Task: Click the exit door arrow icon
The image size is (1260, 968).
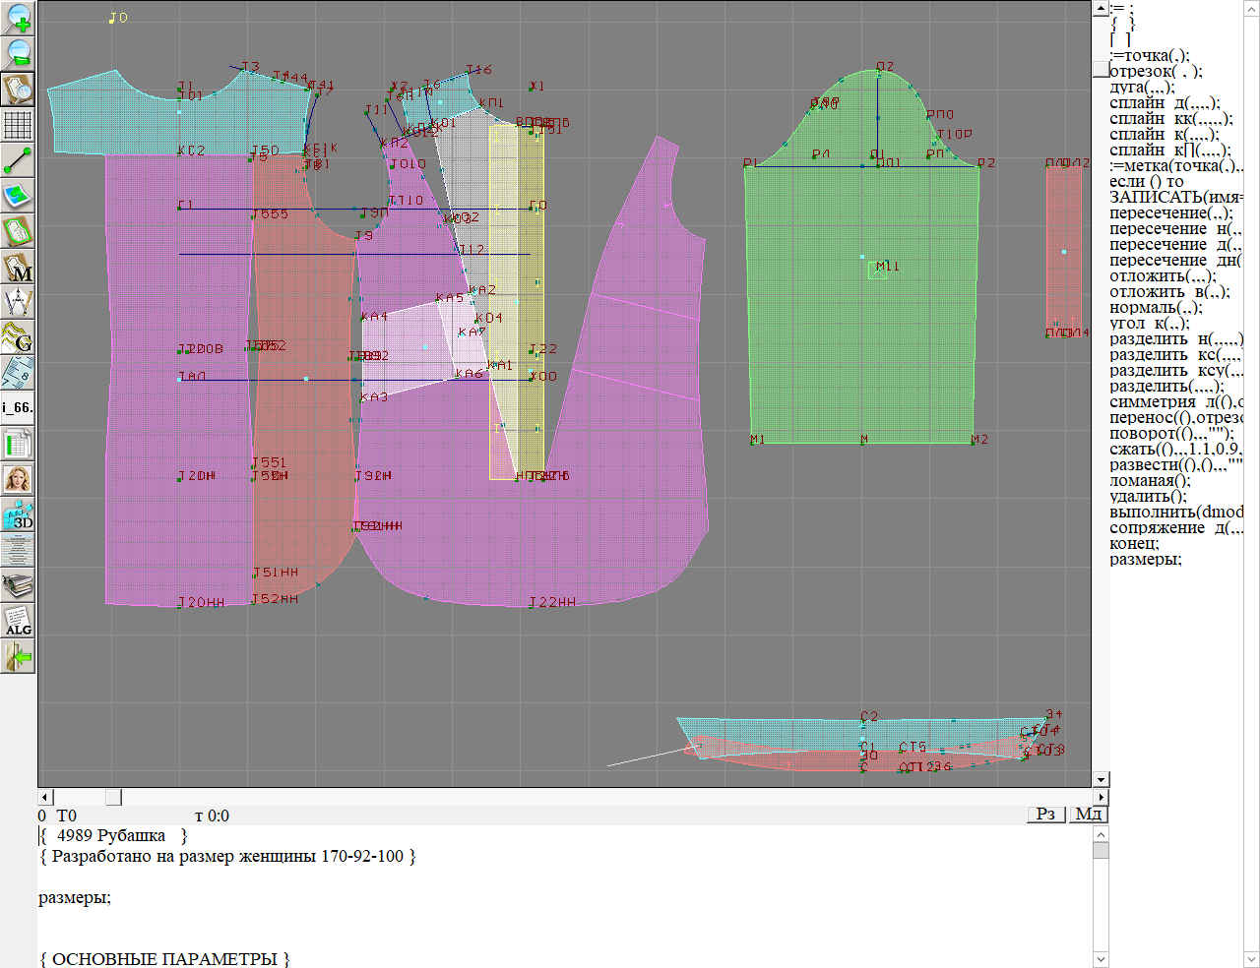Action: 18,656
